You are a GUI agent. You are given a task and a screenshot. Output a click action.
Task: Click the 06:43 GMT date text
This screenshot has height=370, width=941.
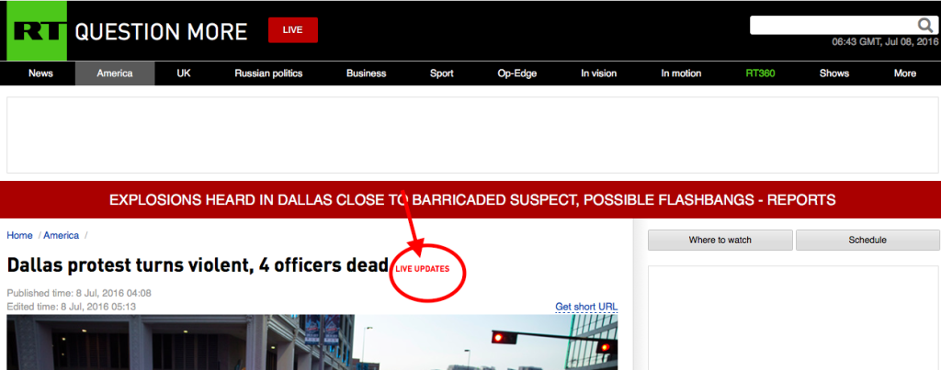(x=885, y=42)
